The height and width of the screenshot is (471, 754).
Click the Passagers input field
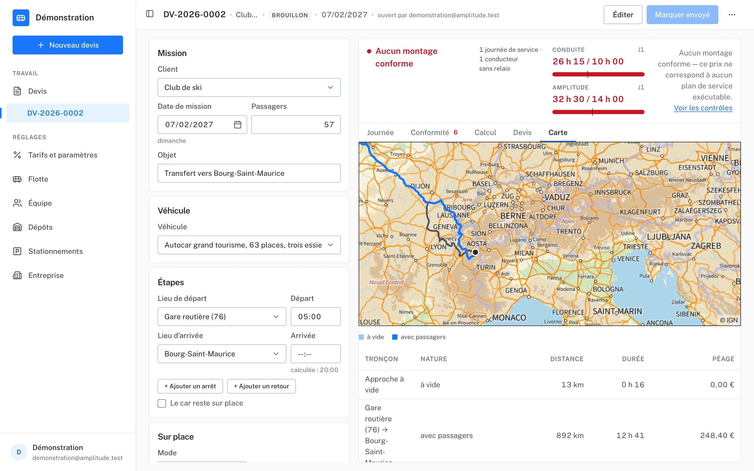(296, 125)
